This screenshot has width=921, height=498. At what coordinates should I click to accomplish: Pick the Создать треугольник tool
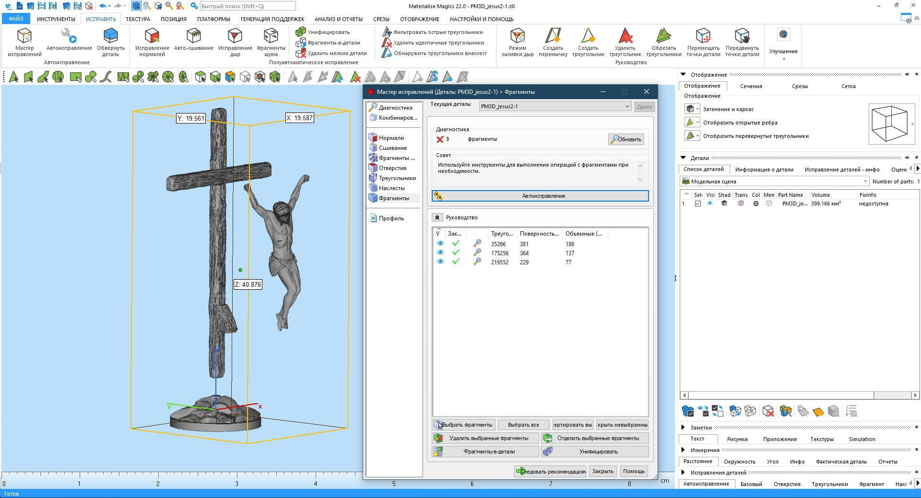point(588,42)
